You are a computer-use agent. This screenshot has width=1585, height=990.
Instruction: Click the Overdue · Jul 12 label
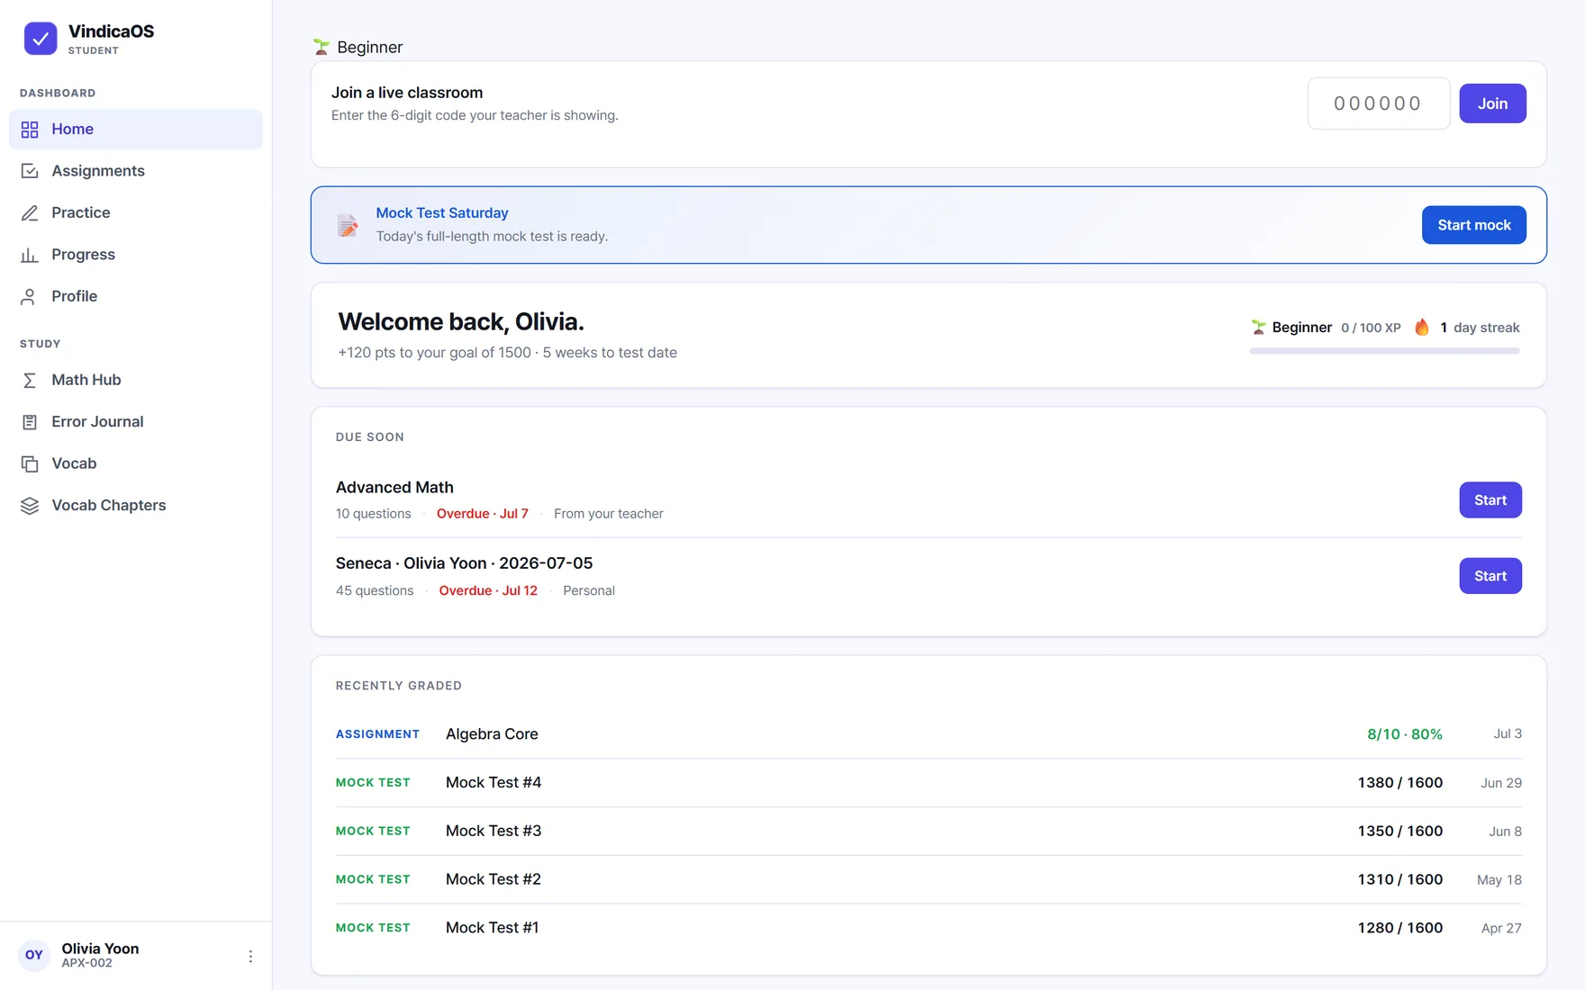click(488, 591)
